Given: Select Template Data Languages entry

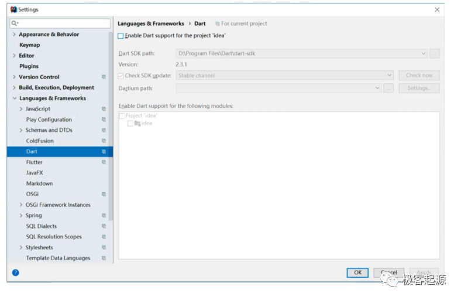Looking at the screenshot, I should tap(58, 258).
